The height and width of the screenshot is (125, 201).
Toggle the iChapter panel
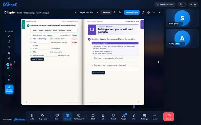point(67,117)
